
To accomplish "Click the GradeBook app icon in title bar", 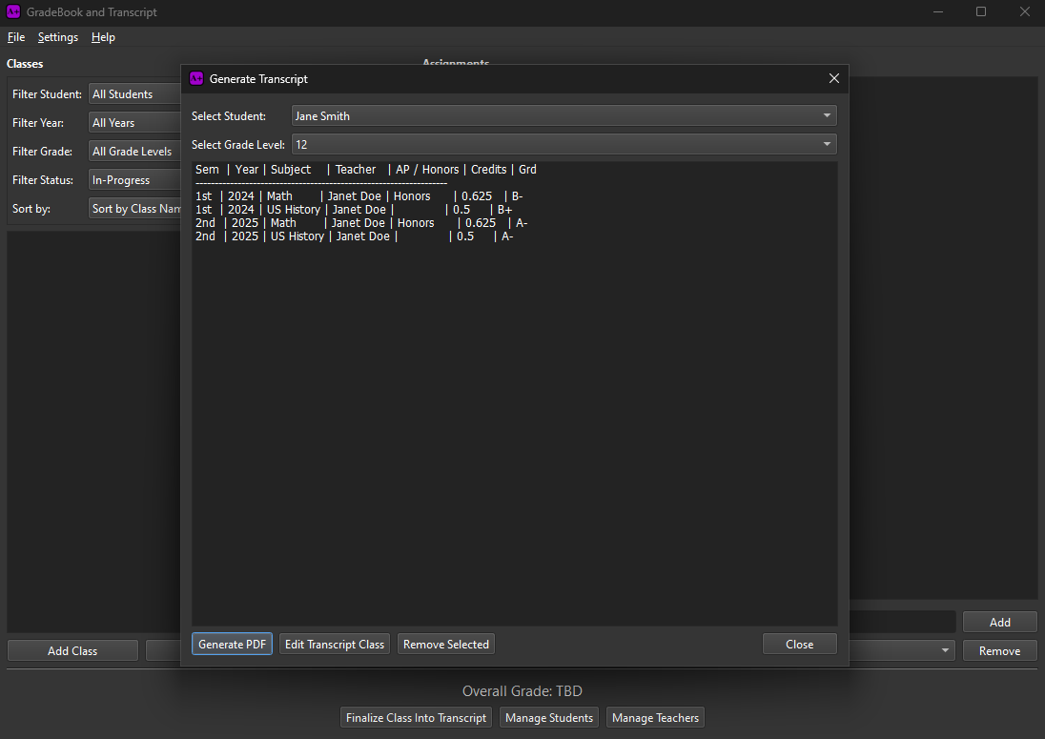I will [x=13, y=11].
